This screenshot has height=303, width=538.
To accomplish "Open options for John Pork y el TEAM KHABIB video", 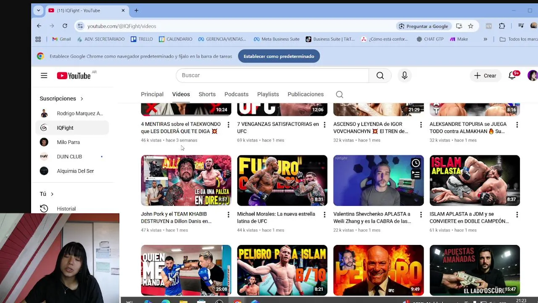I will pos(228,215).
